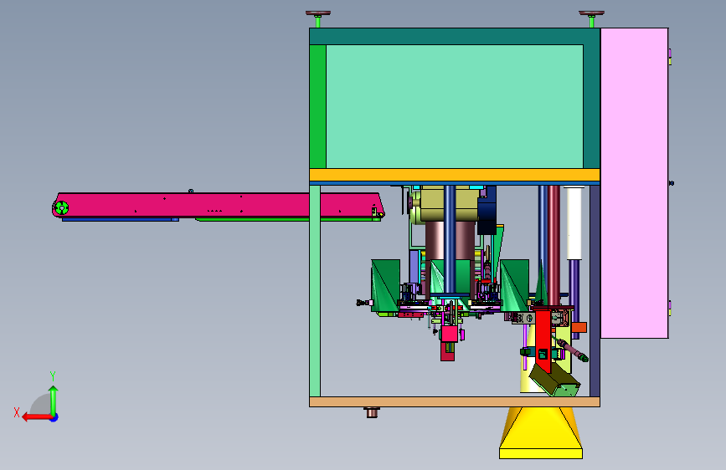
Task: Select the large mint green upper panel
Action: [454, 106]
